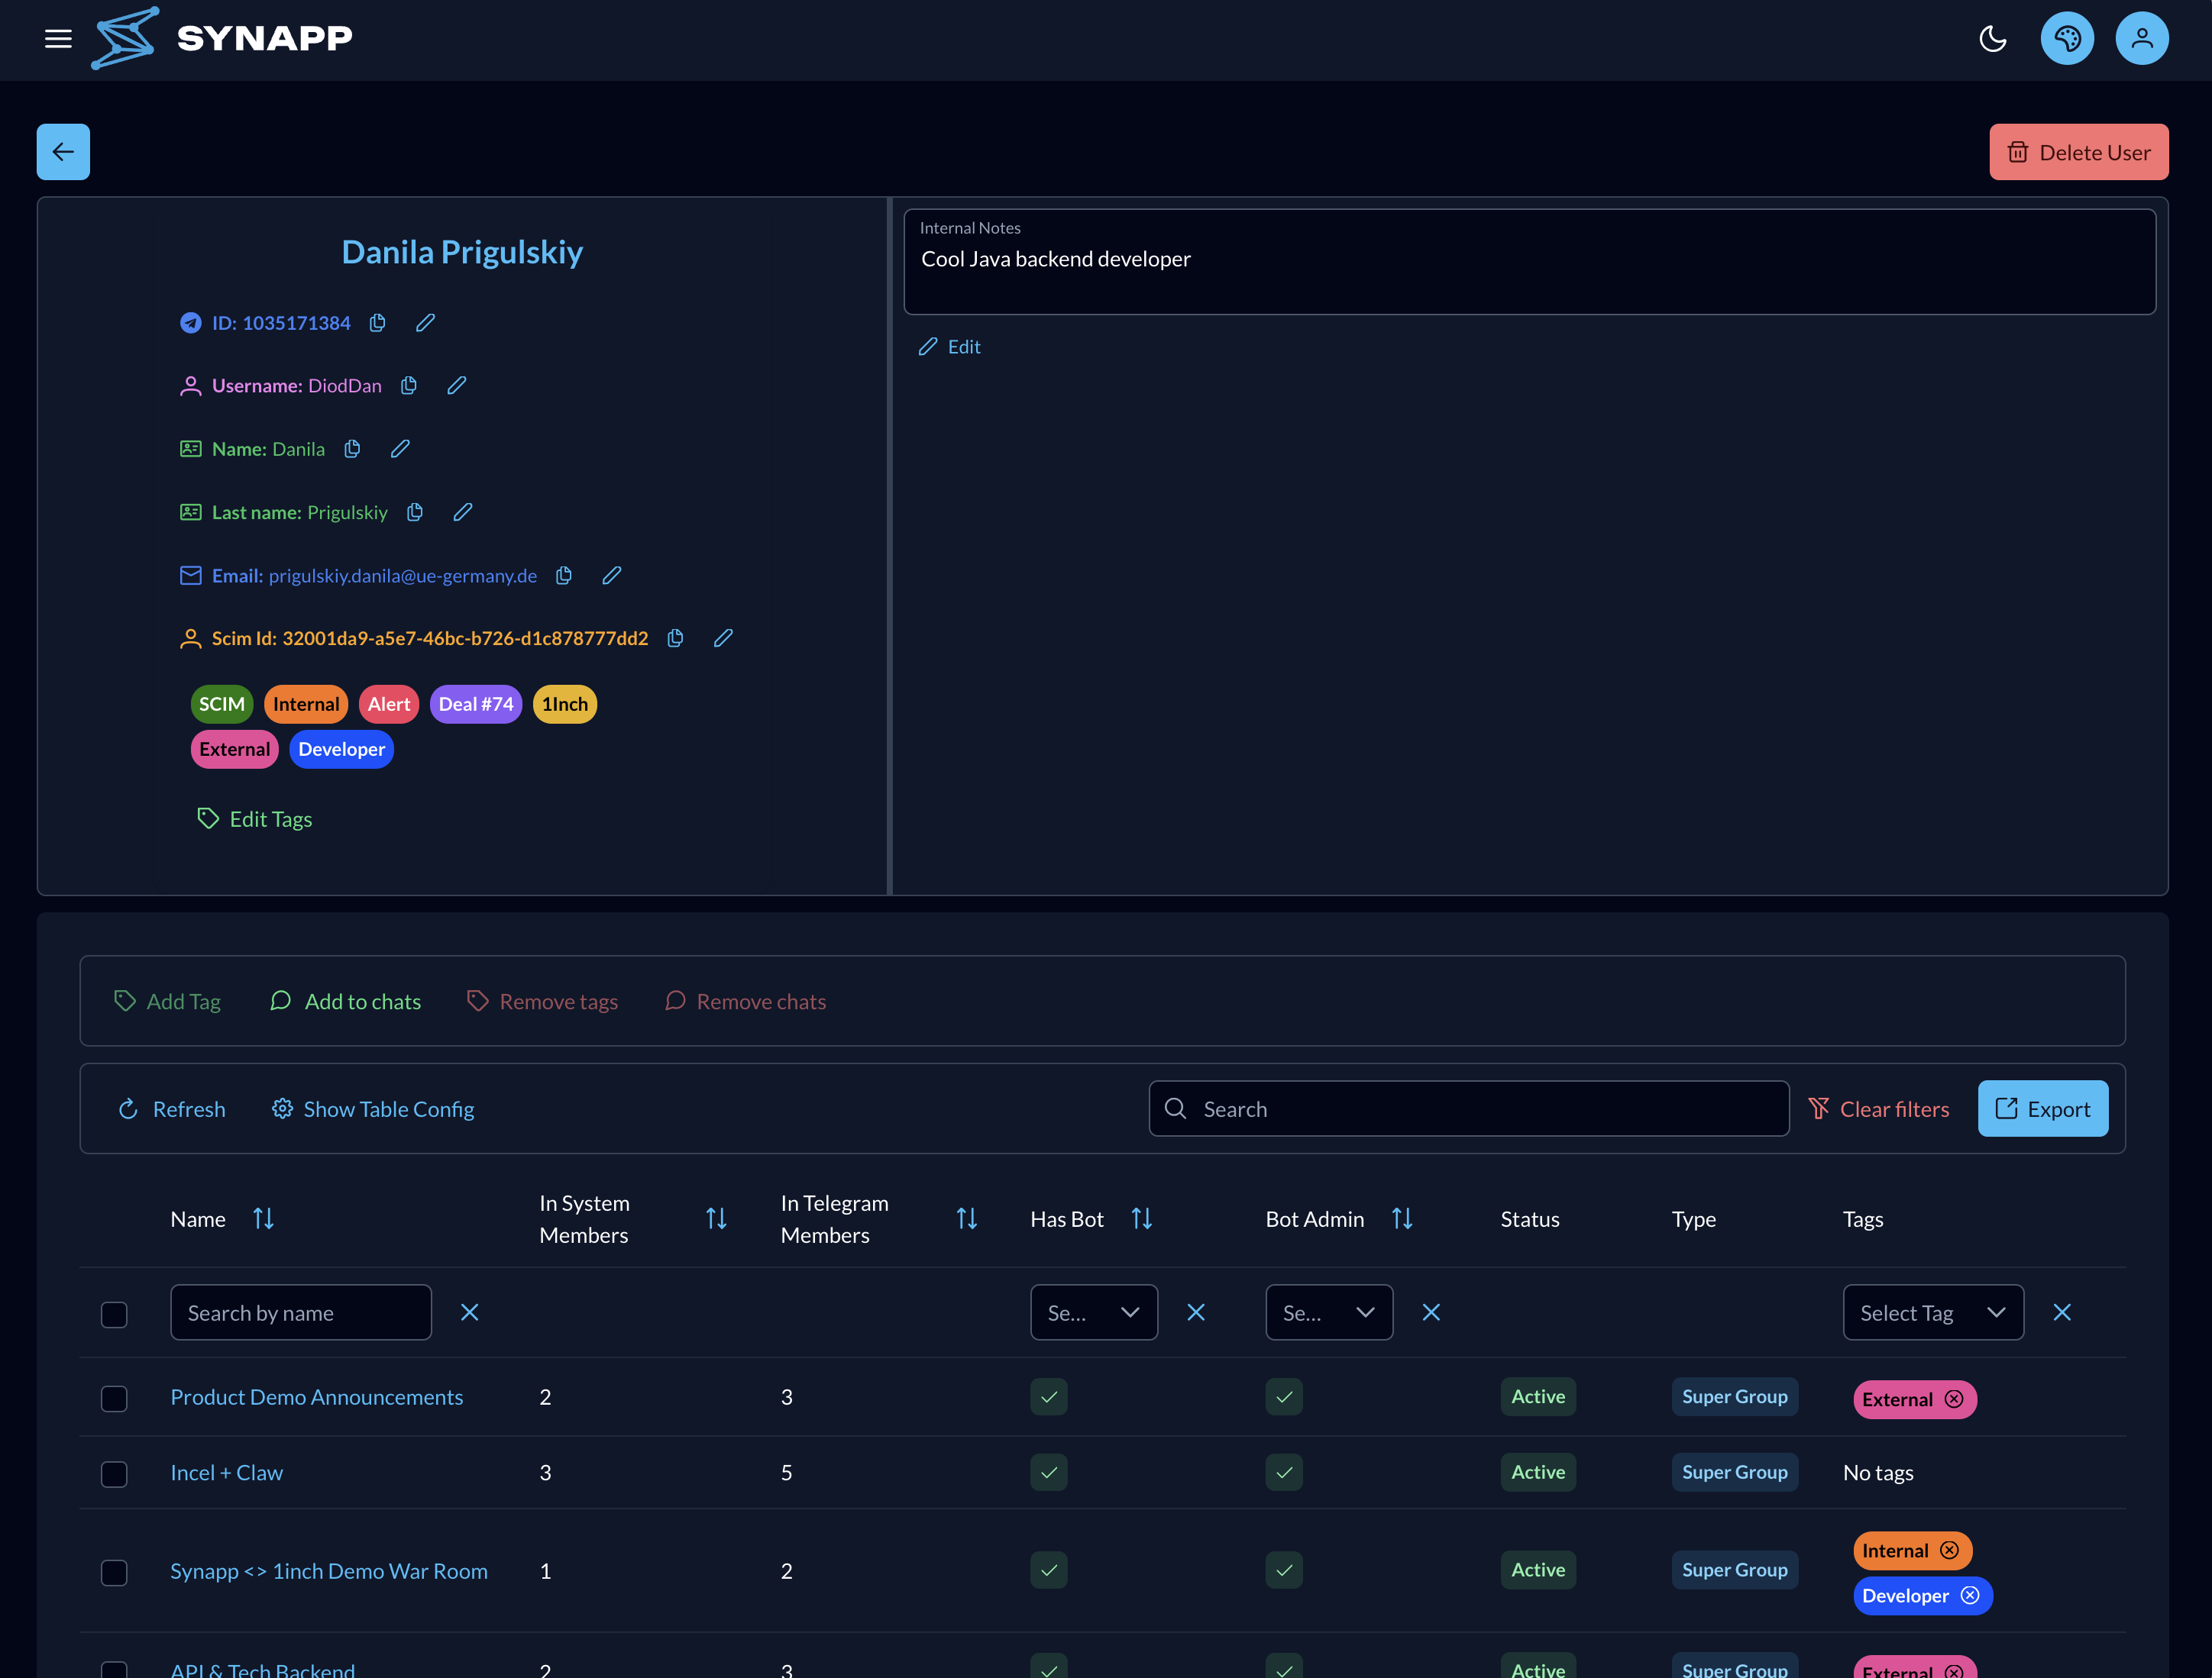The height and width of the screenshot is (1678, 2212).
Task: Open the Select Tag dropdown
Action: click(1932, 1312)
